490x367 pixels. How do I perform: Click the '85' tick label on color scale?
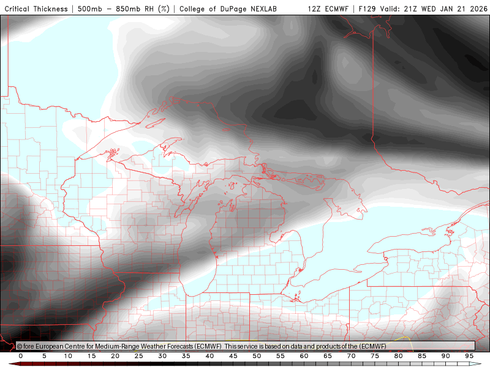tap(422, 356)
